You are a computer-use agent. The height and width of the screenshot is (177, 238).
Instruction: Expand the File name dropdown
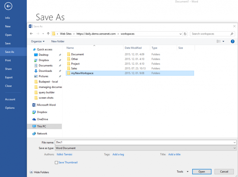234,142
